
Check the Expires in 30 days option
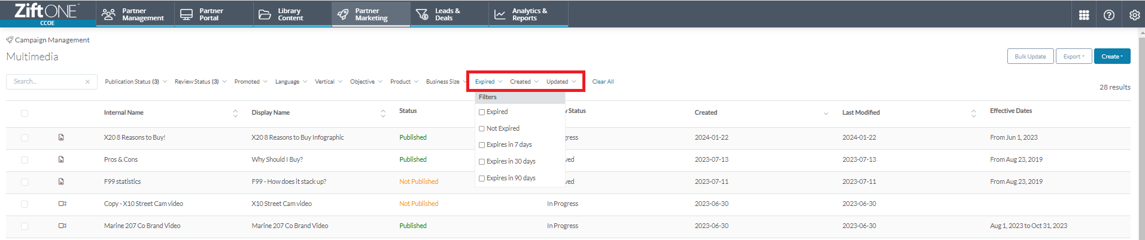coord(482,162)
